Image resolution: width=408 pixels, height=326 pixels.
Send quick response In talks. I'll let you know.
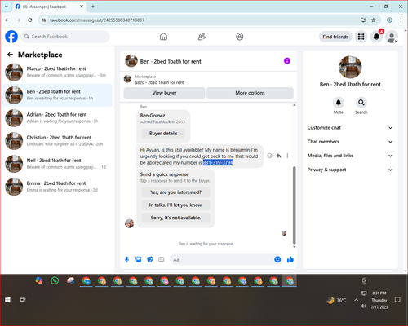tap(175, 205)
